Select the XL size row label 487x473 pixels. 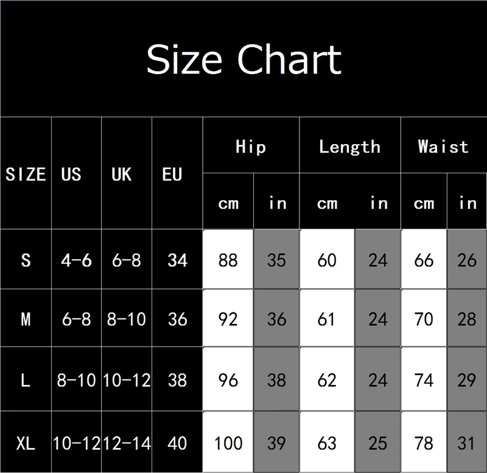(26, 442)
